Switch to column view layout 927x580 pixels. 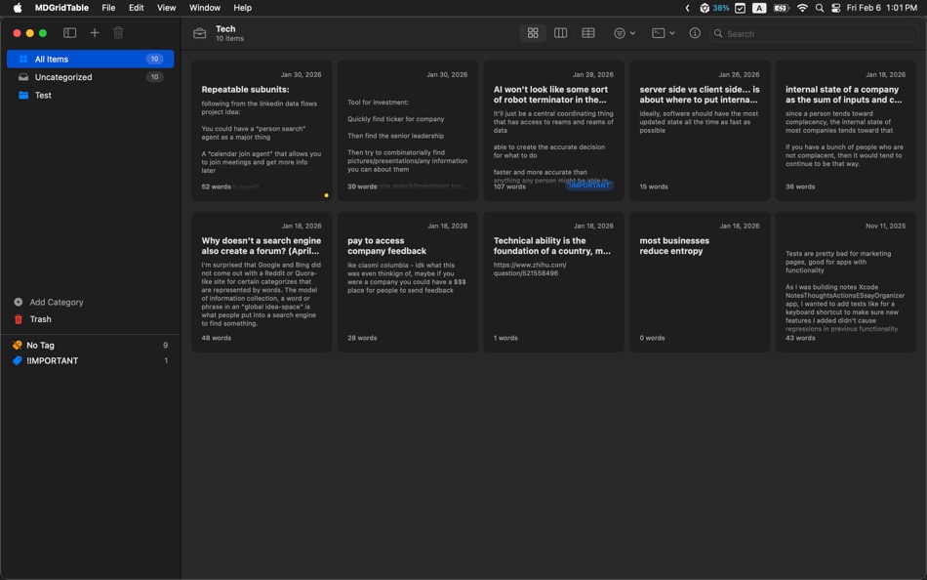(560, 32)
